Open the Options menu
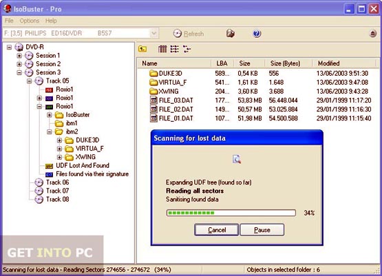 [30, 21]
